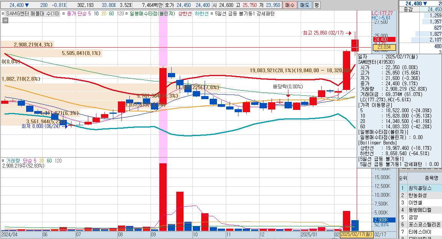This screenshot has width=442, height=239.
Task: Select 한농화성 in the ranking list
Action: 417,195
